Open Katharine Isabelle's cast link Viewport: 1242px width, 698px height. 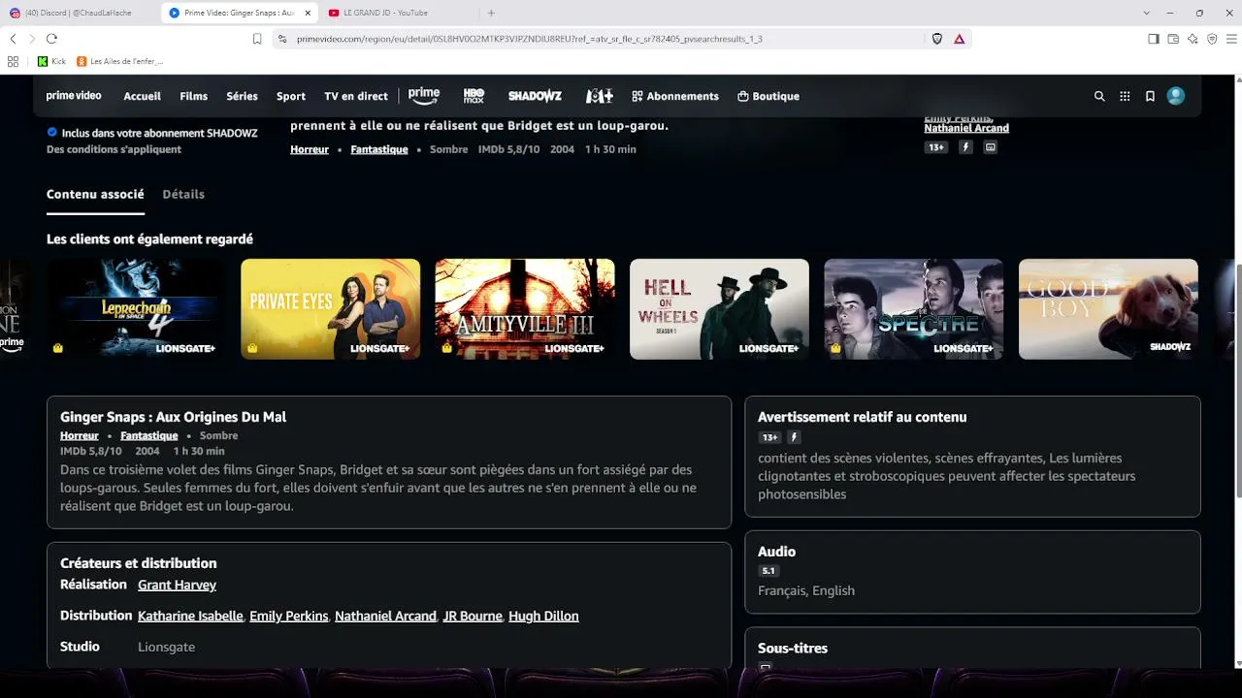pyautogui.click(x=190, y=617)
